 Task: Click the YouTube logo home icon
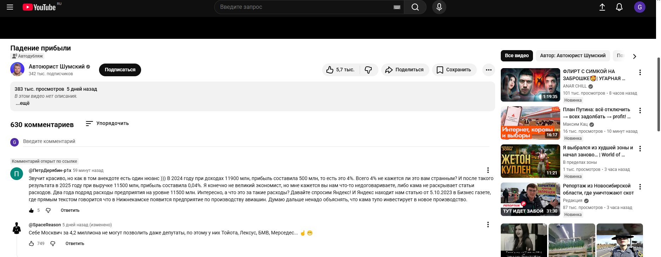click(x=39, y=7)
